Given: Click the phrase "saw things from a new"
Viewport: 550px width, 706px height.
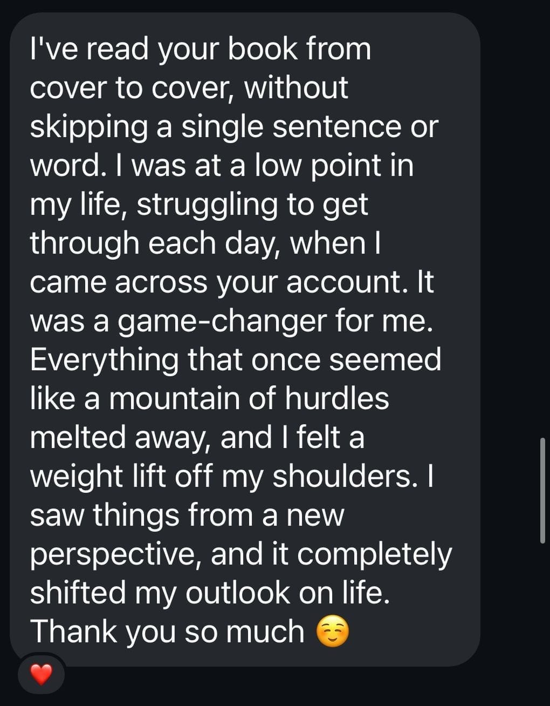Looking at the screenshot, I should (187, 515).
